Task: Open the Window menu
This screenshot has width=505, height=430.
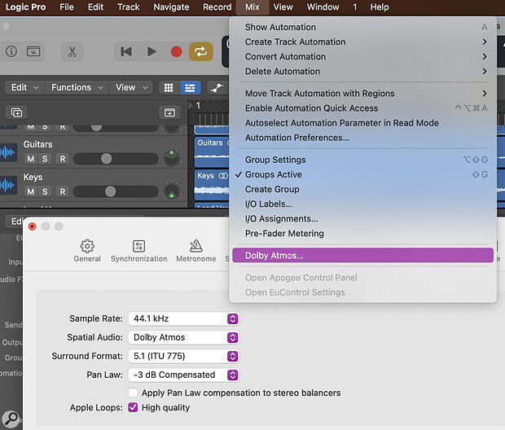Action: click(323, 7)
